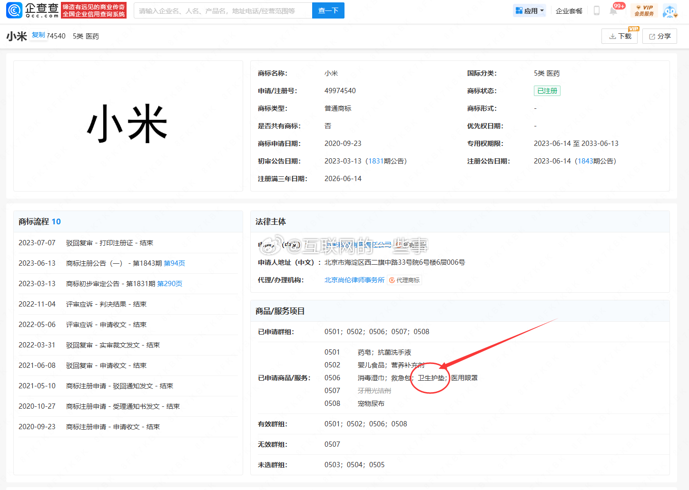The width and height of the screenshot is (689, 490).
Task: Open the 第290页 link
Action: click(x=169, y=284)
